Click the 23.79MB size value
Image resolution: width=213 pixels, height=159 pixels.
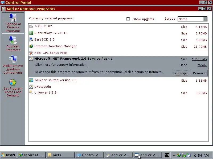[x=200, y=47]
